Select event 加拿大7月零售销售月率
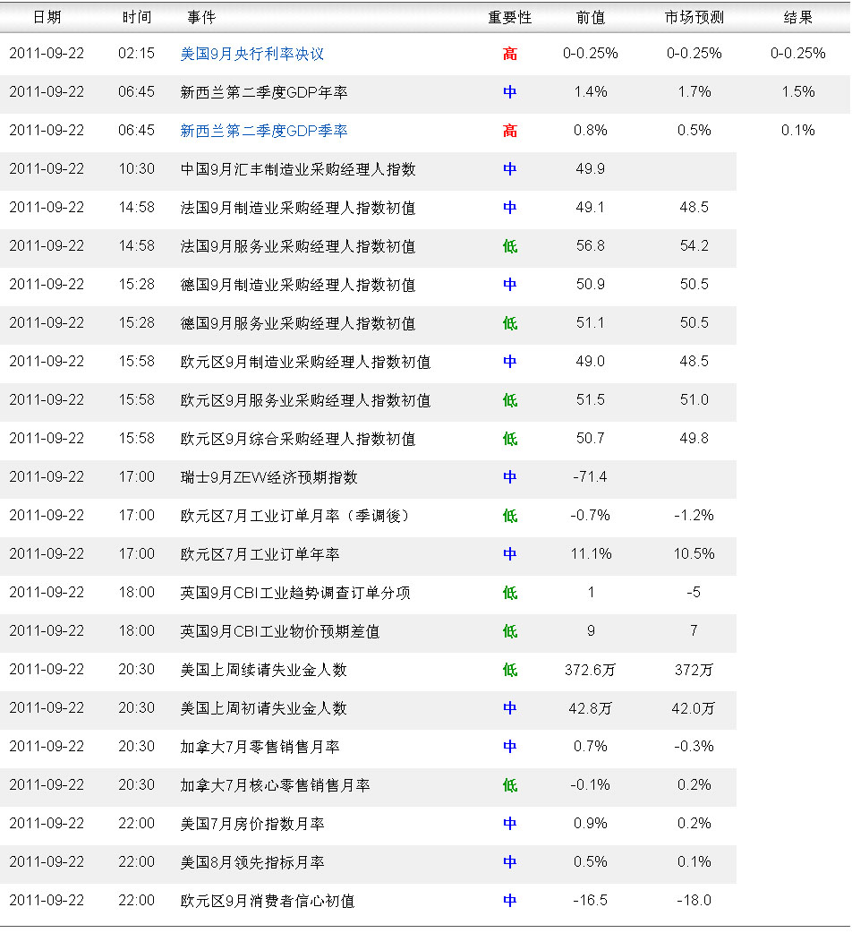This screenshot has height=933, width=852. click(x=260, y=747)
